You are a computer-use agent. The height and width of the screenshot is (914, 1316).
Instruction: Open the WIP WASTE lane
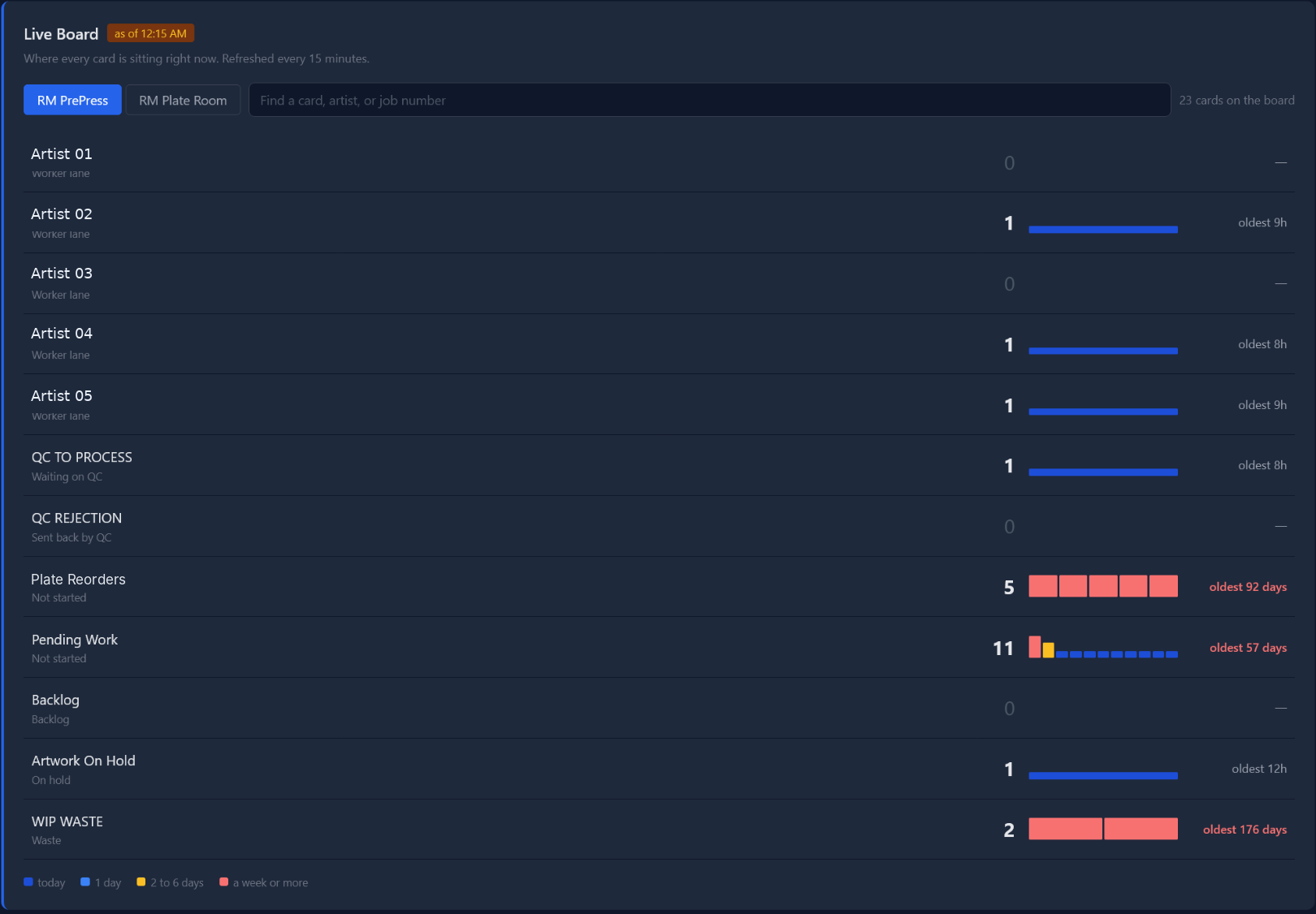(x=659, y=830)
